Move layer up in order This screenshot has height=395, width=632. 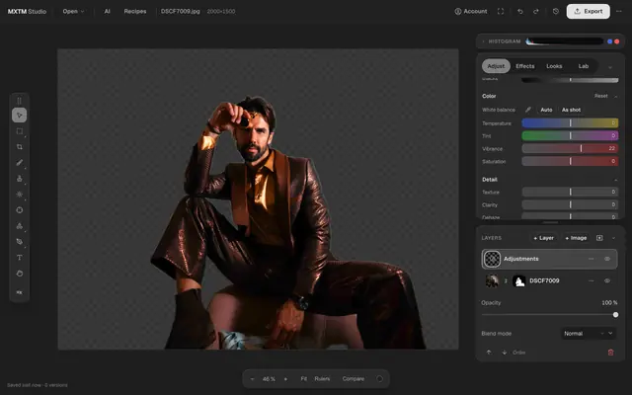pyautogui.click(x=489, y=353)
